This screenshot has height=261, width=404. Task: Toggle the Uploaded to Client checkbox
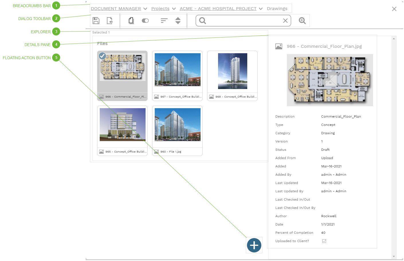click(324, 241)
